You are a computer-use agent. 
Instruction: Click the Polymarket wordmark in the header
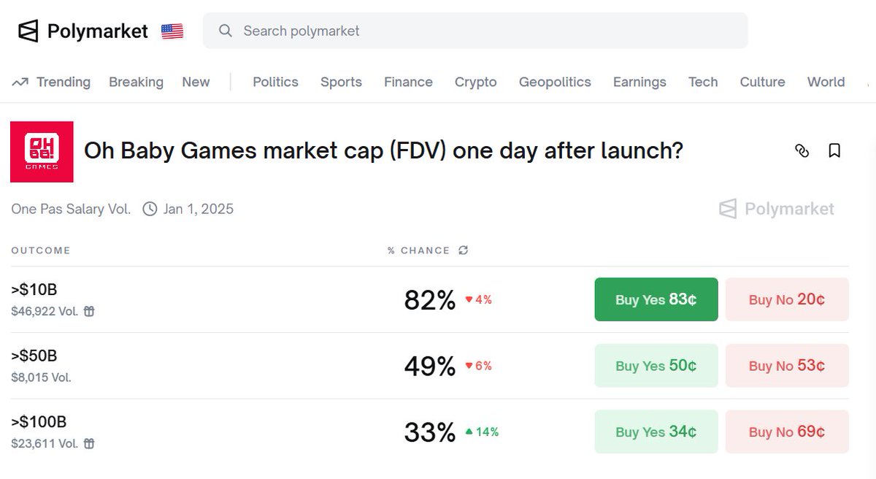[x=97, y=31]
